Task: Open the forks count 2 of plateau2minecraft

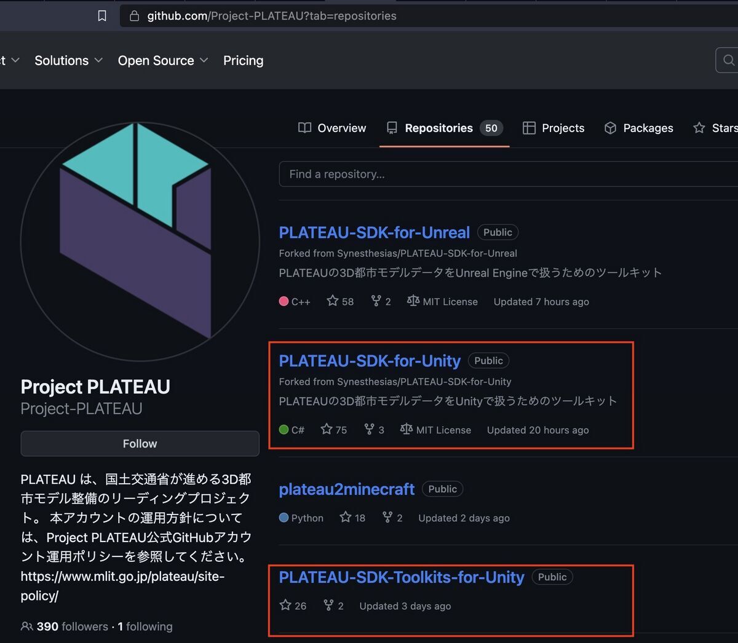Action: pyautogui.click(x=392, y=518)
